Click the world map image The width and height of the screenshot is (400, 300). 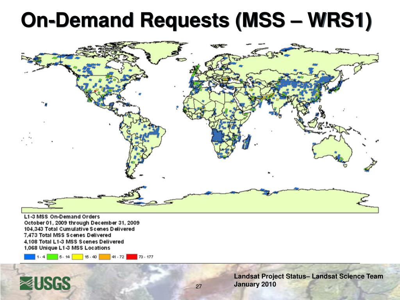click(x=200, y=127)
